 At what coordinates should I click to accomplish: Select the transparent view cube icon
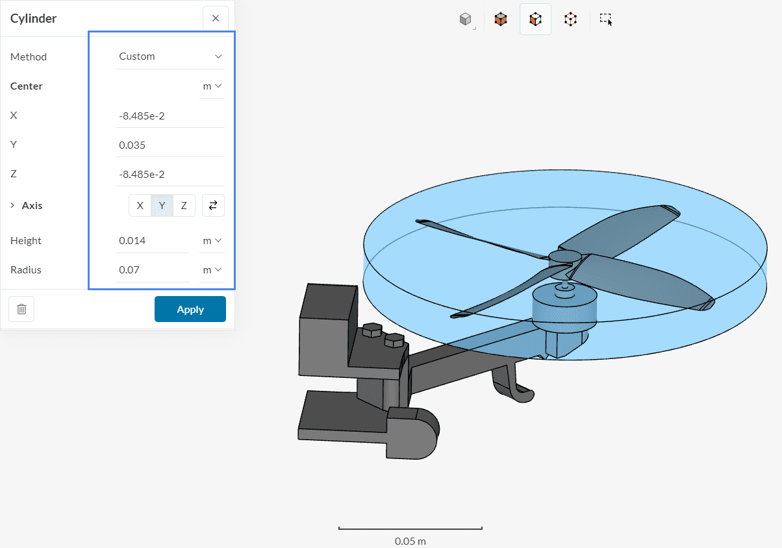[466, 19]
